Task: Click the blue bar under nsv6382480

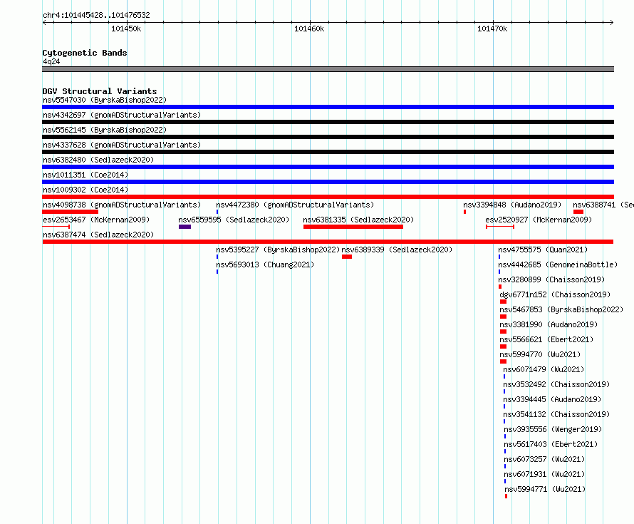Action: (328, 167)
